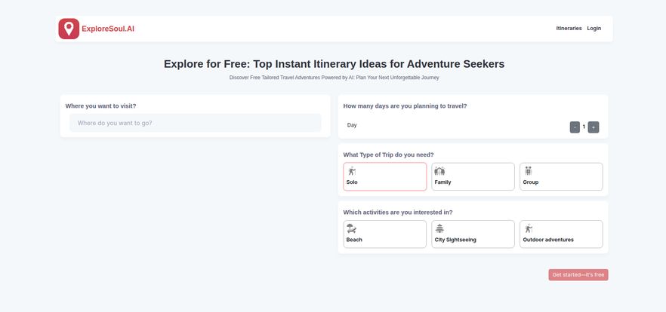Toggle the City Sightseeing activity option
666x312 pixels.
pos(473,234)
